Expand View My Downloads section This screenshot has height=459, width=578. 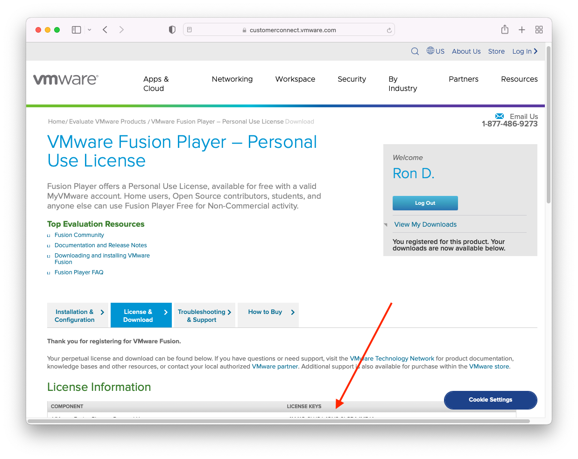[425, 224]
